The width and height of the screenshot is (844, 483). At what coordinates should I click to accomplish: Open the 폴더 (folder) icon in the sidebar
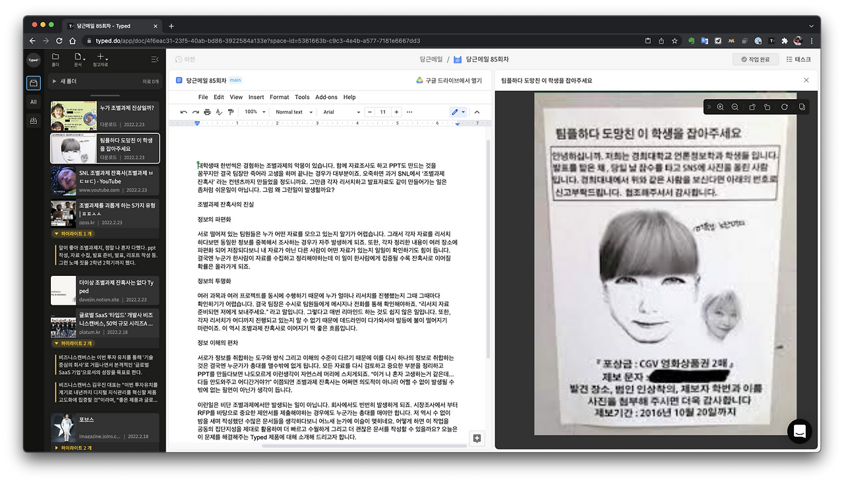55,59
